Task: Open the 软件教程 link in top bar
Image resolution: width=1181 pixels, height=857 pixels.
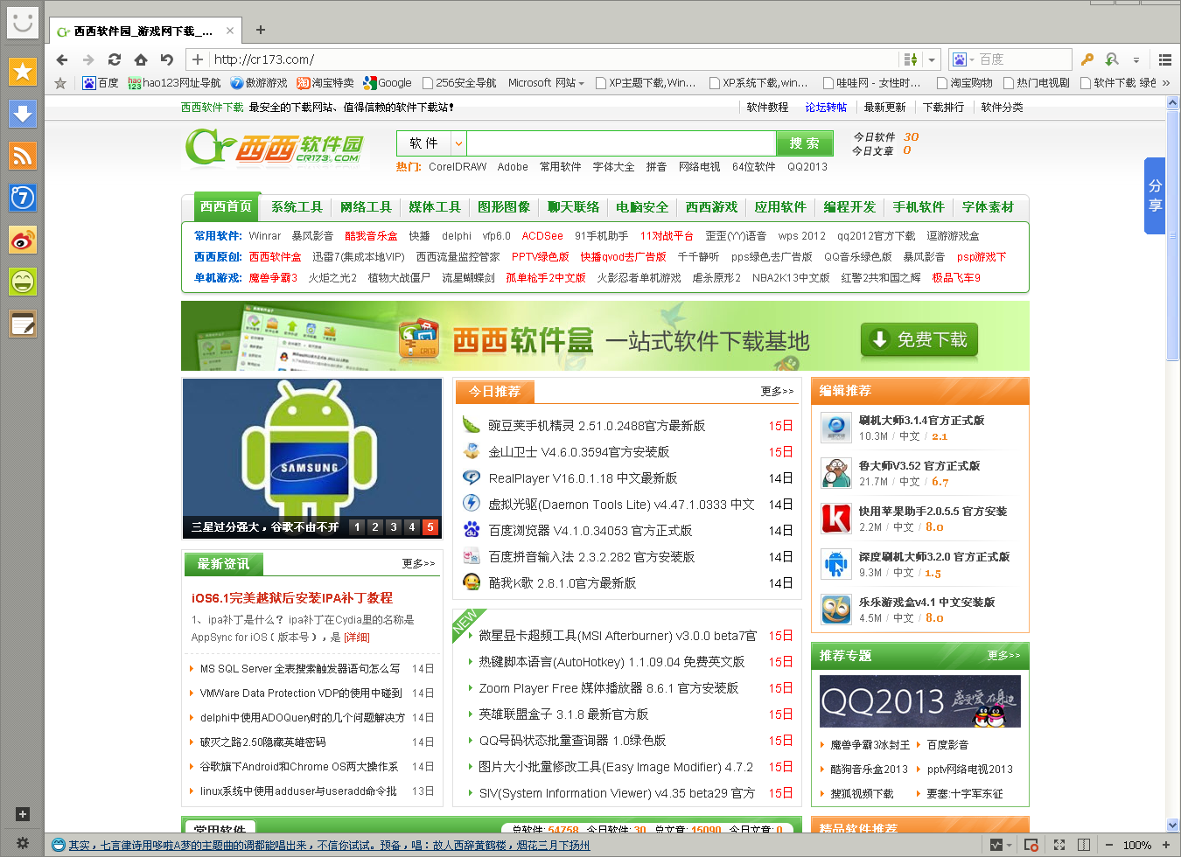Action: tap(767, 108)
